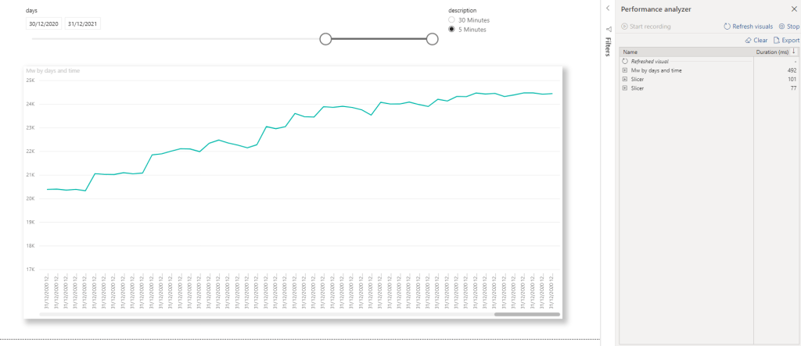Select the 30 Minutes radio option
This screenshot has height=346, width=801.
coord(452,20)
